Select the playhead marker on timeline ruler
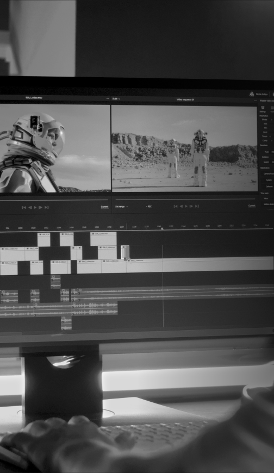The image size is (274, 473). 162,229
